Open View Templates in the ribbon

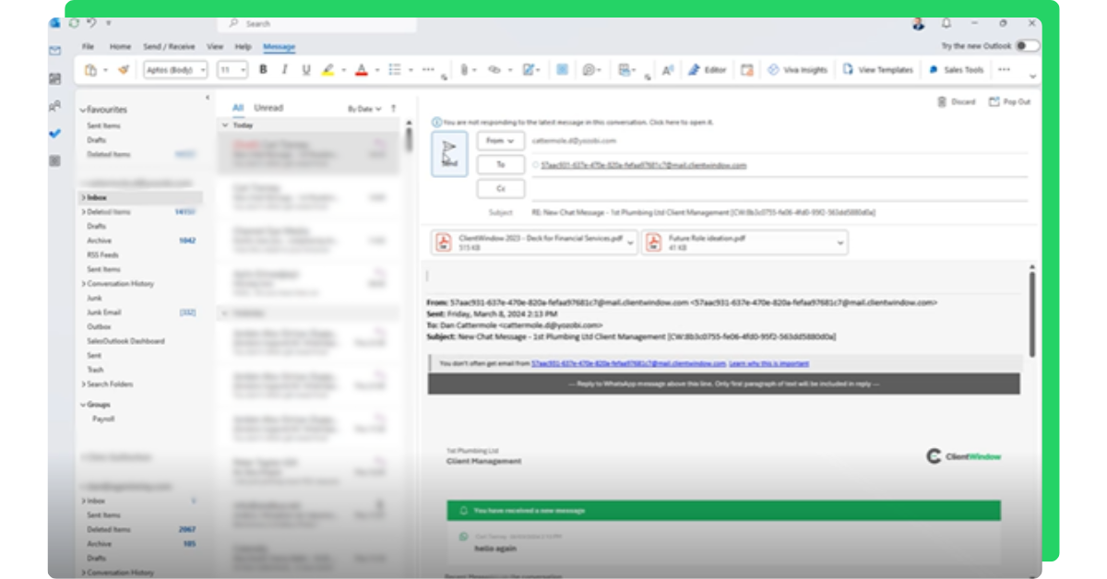coord(877,70)
